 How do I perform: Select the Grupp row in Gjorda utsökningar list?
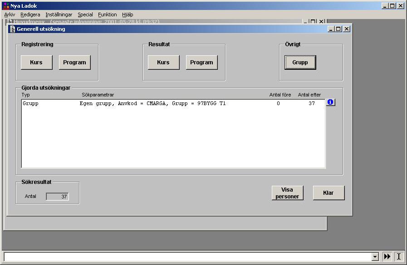coord(173,103)
